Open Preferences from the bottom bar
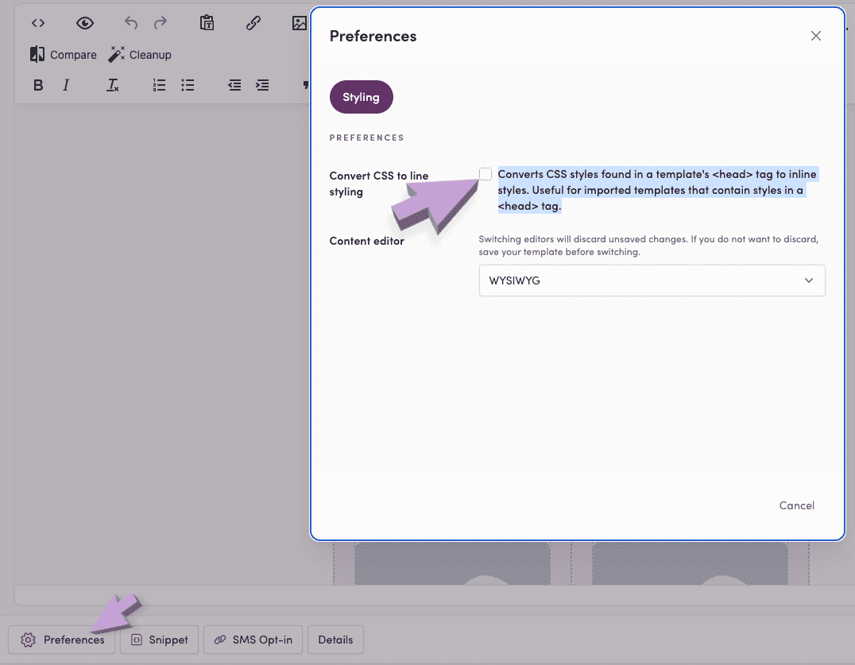Image resolution: width=855 pixels, height=665 pixels. [x=62, y=640]
